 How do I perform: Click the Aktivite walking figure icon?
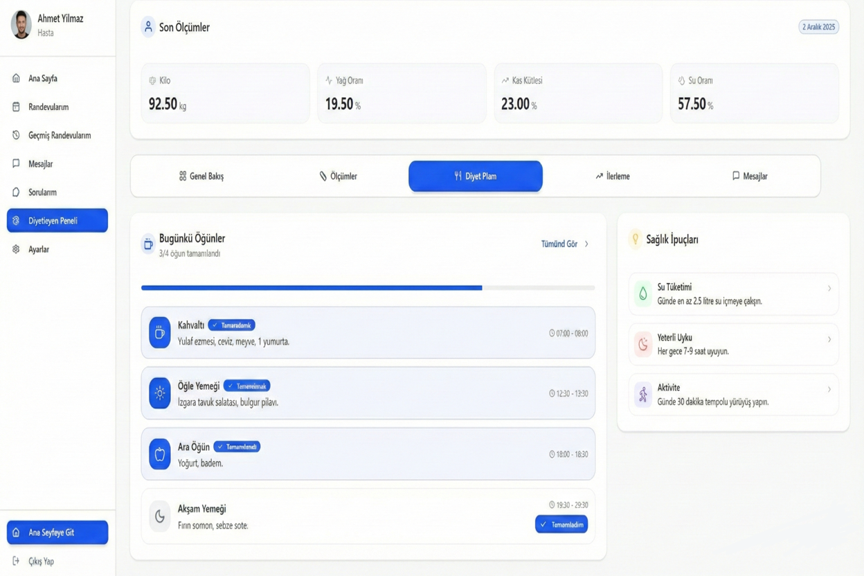pos(643,395)
